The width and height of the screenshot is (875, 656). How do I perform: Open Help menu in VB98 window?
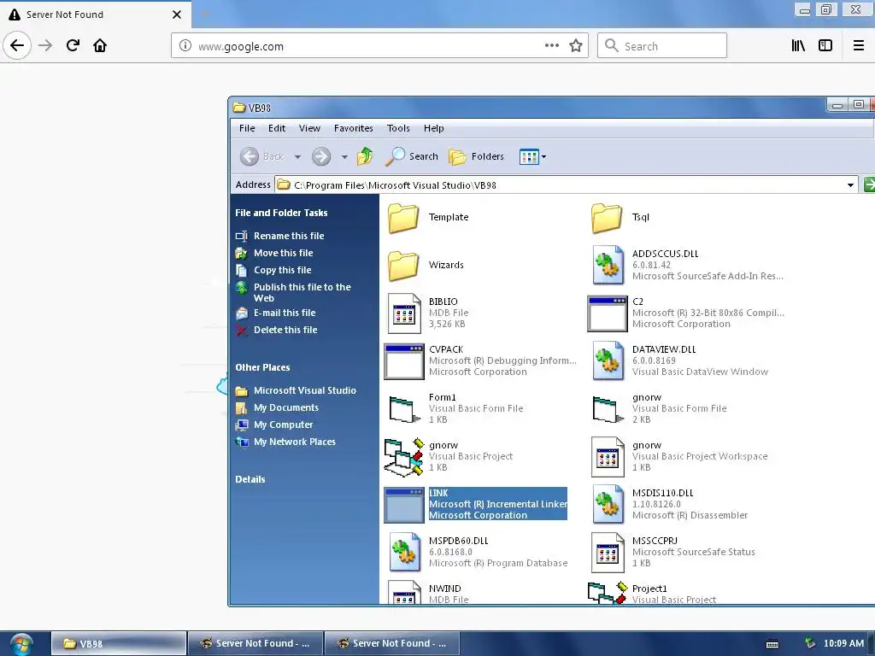[x=433, y=128]
